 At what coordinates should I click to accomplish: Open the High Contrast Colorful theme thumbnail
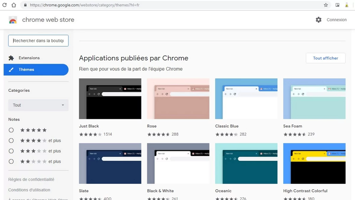(314, 164)
